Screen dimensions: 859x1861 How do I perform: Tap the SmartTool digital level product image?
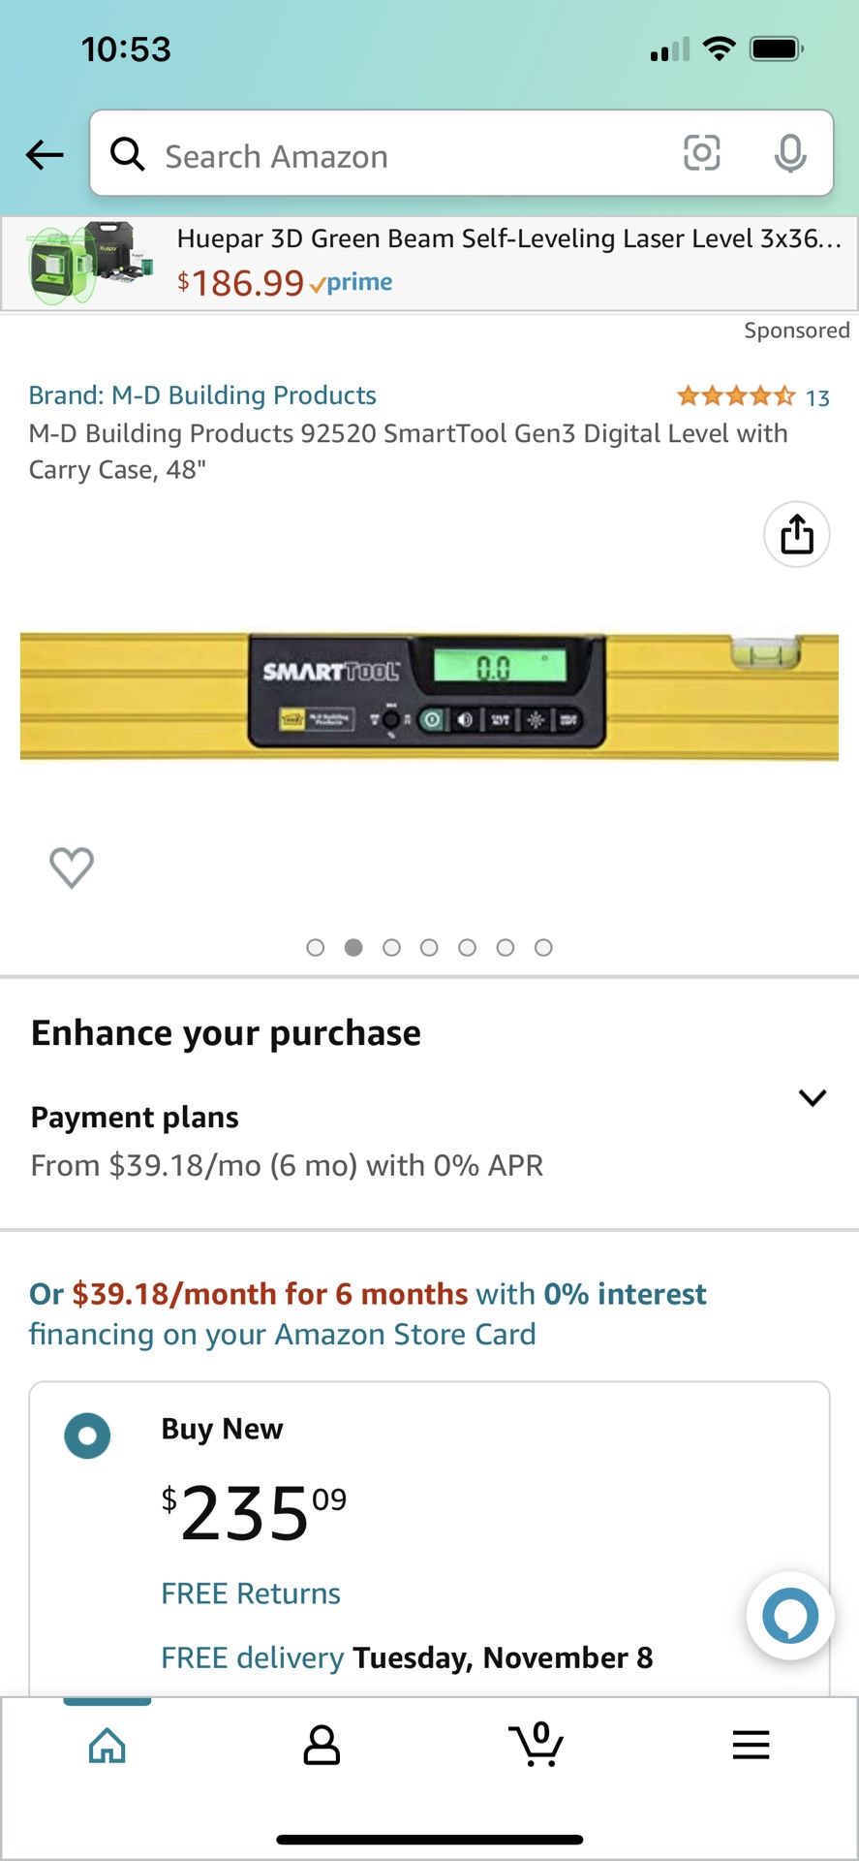(x=429, y=696)
